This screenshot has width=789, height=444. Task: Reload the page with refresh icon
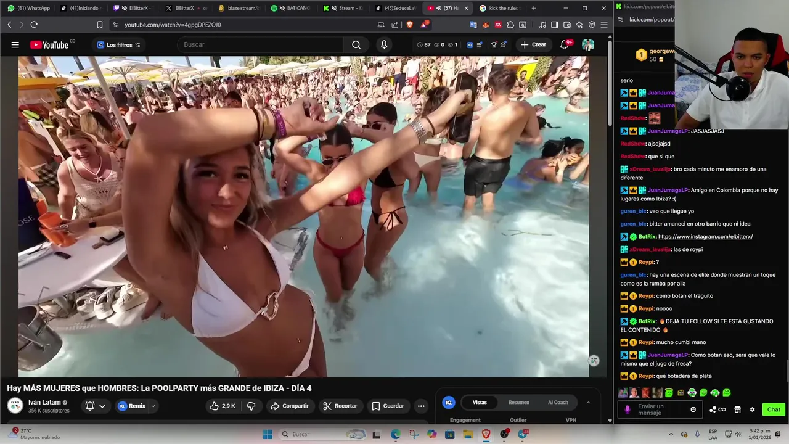pos(34,25)
